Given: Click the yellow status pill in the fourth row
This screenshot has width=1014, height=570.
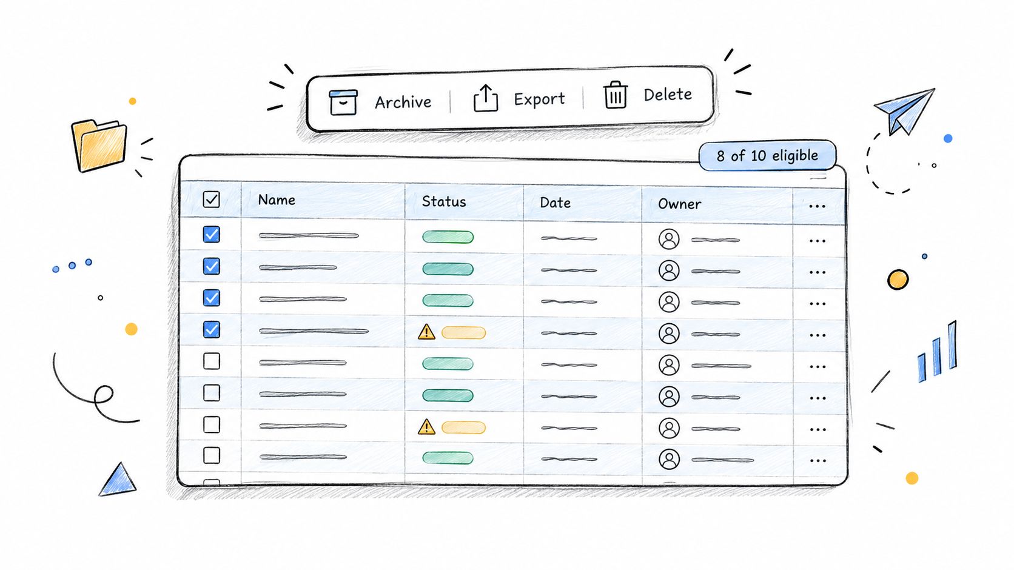Looking at the screenshot, I should pos(463,332).
